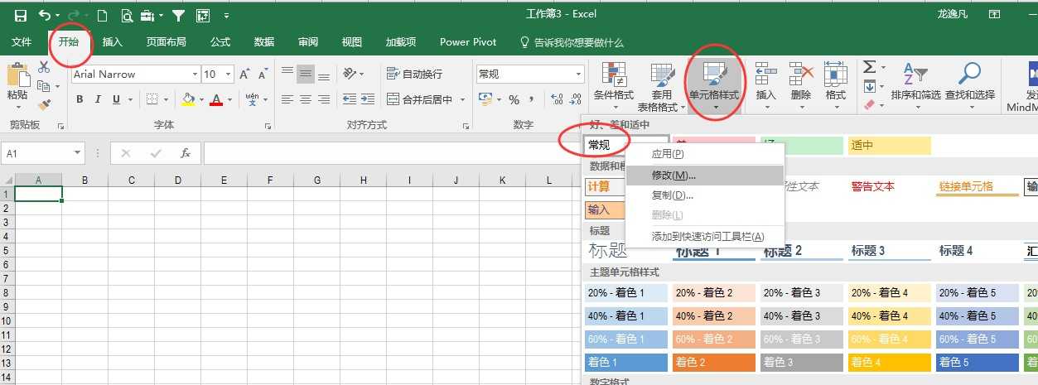Toggle center text horizontally
1038x385 pixels.
click(x=306, y=99)
